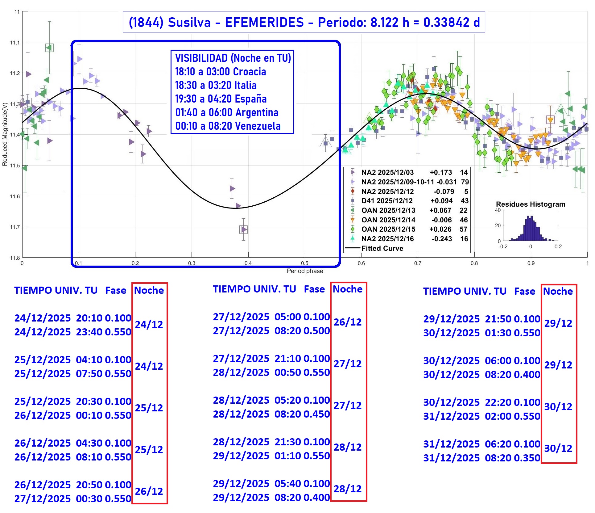The width and height of the screenshot is (595, 513).
Task: Click the cyan triangle marker for NA2 2025/12/16
Action: click(353, 239)
